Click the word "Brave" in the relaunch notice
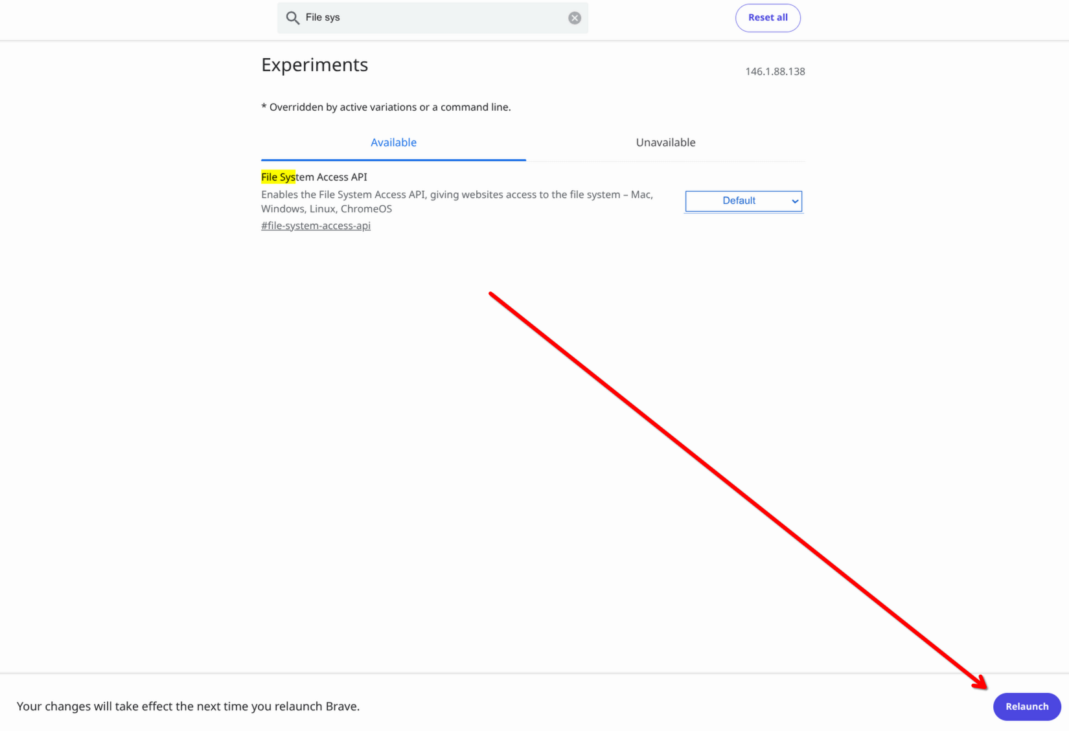Image resolution: width=1069 pixels, height=731 pixels. pyautogui.click(x=342, y=706)
